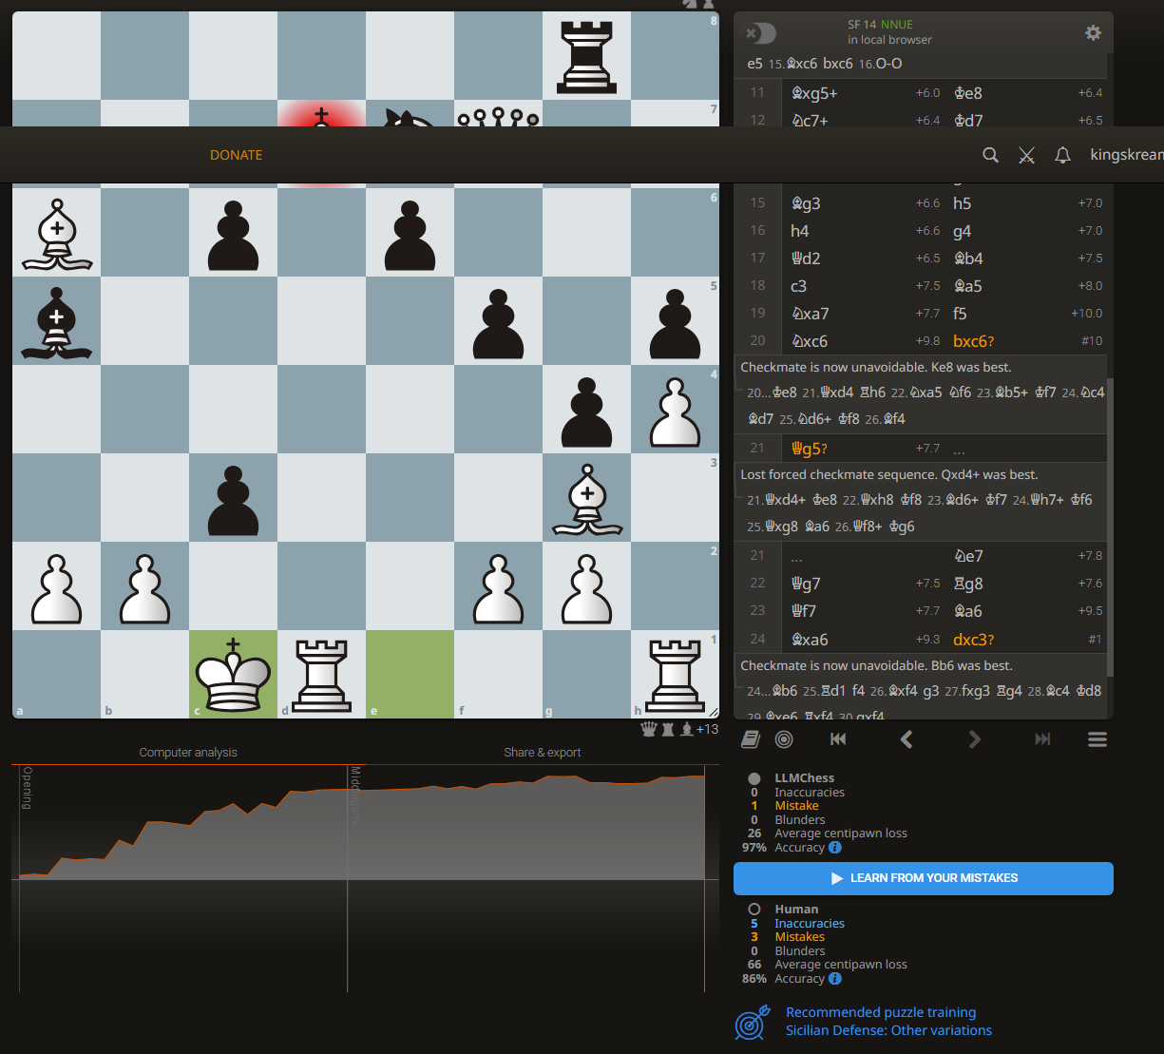Jump to the last move

point(1042,739)
